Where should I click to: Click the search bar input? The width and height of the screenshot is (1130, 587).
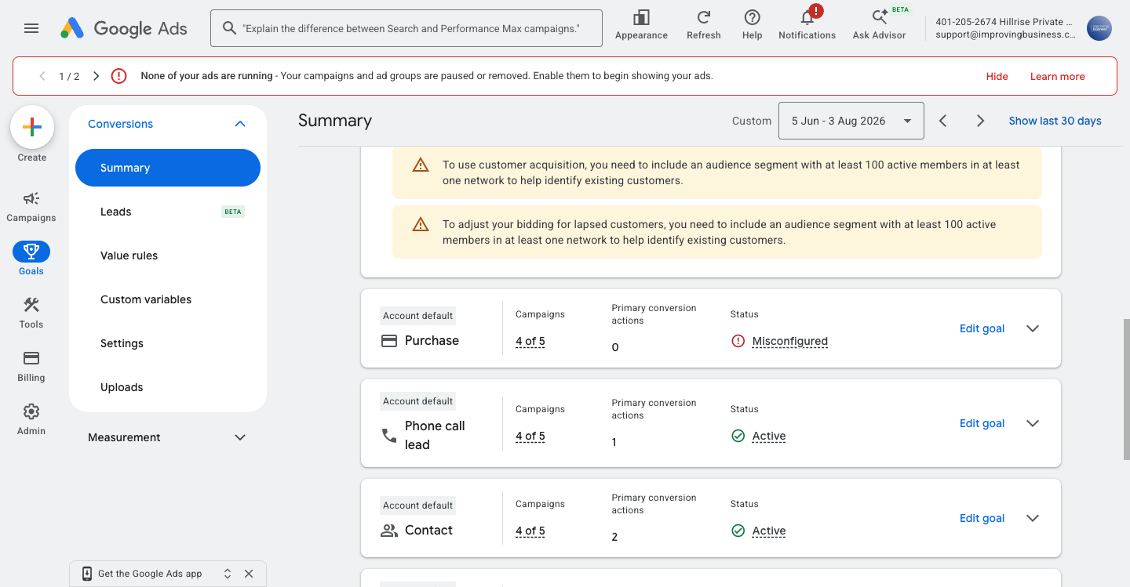406,28
